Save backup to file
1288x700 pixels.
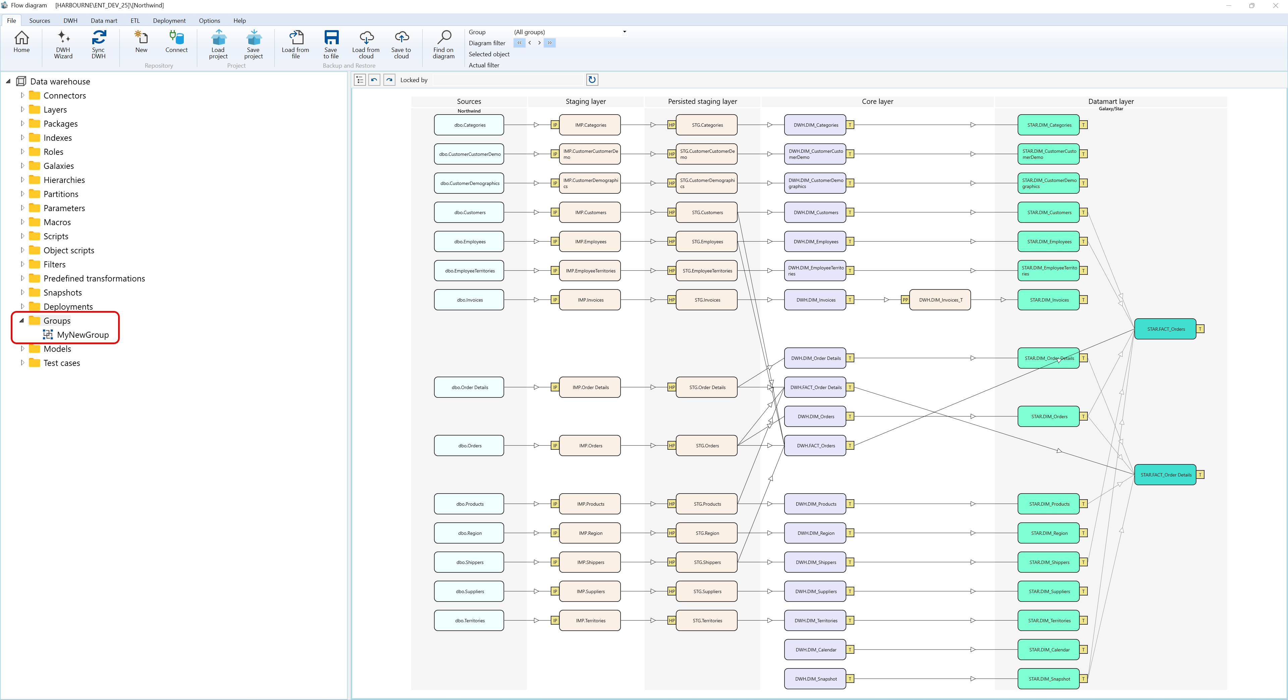(331, 45)
